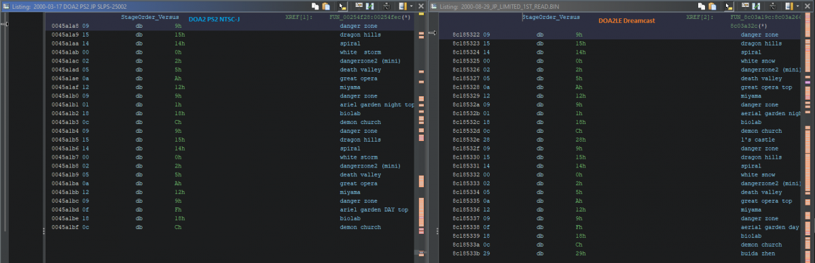Take snapshot of the Dreamcast listing

click(773, 6)
